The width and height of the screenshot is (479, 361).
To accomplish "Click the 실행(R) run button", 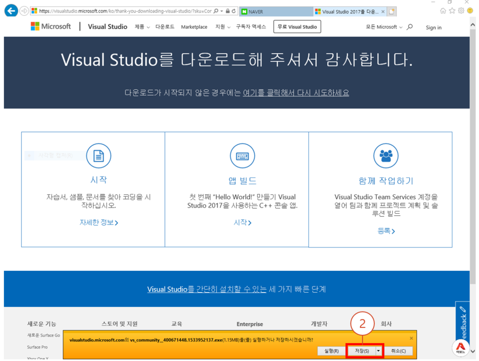I will click(x=331, y=351).
